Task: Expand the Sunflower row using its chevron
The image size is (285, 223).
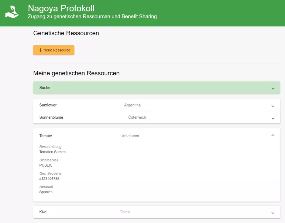Action: [273, 106]
